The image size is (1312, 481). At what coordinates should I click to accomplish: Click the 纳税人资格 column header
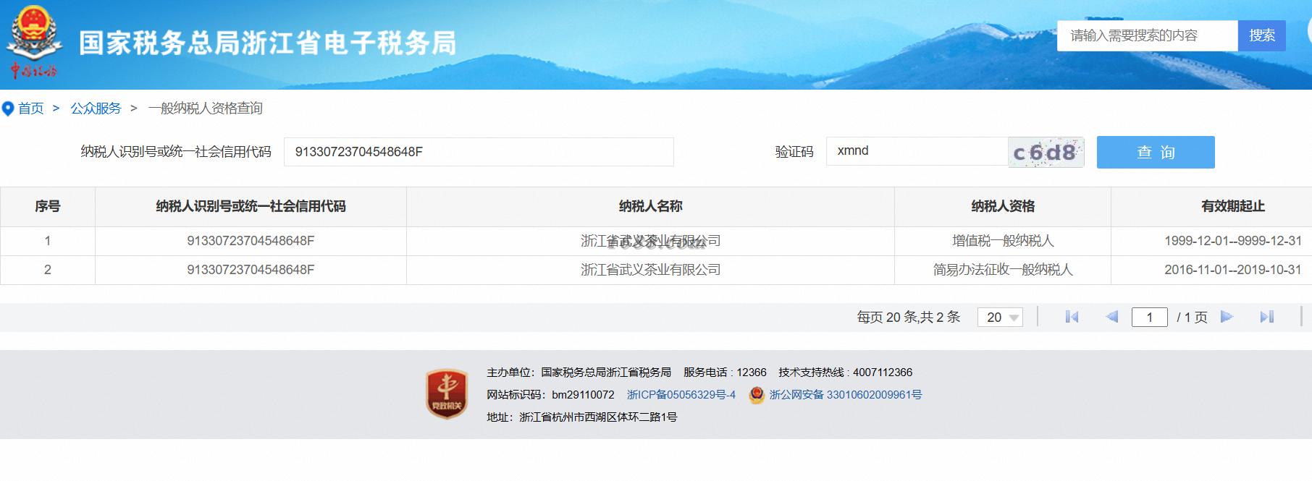pyautogui.click(x=1003, y=207)
